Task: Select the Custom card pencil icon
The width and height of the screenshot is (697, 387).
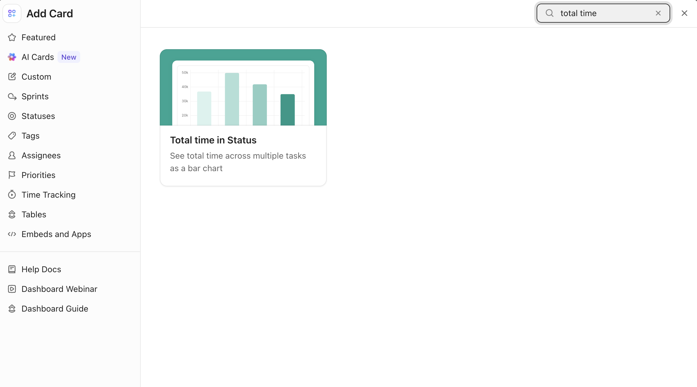Action: point(12,77)
